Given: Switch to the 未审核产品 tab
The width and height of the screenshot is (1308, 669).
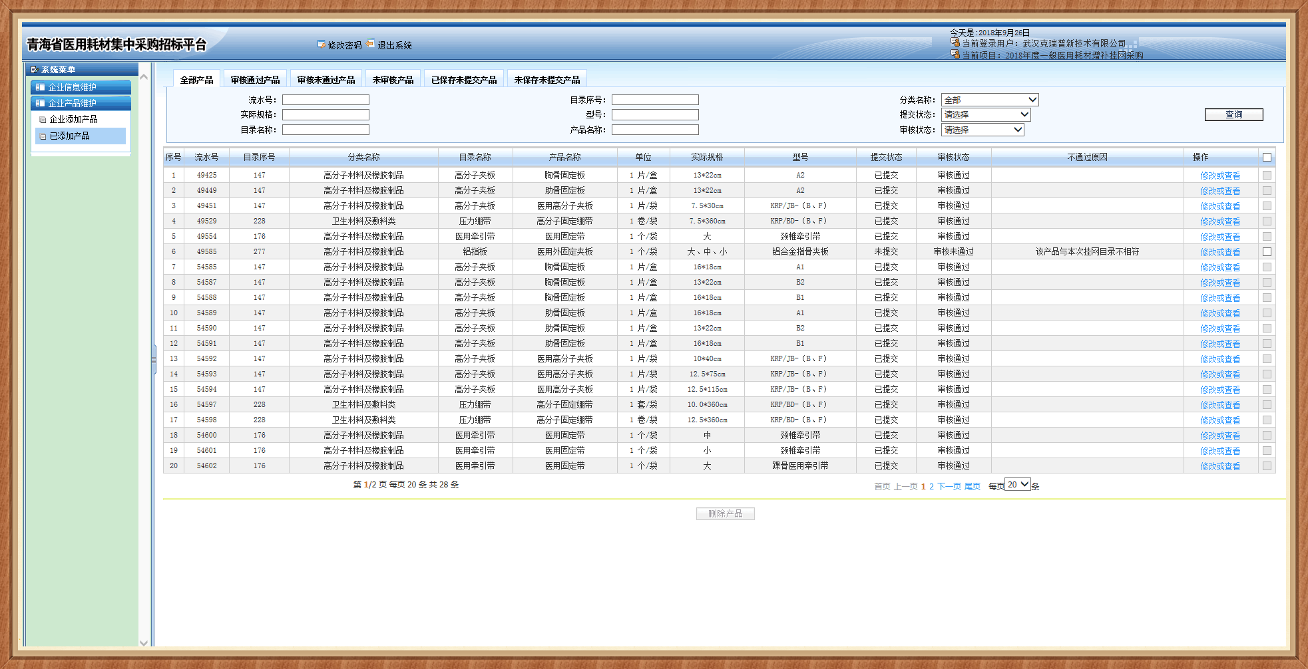Looking at the screenshot, I should (x=393, y=80).
